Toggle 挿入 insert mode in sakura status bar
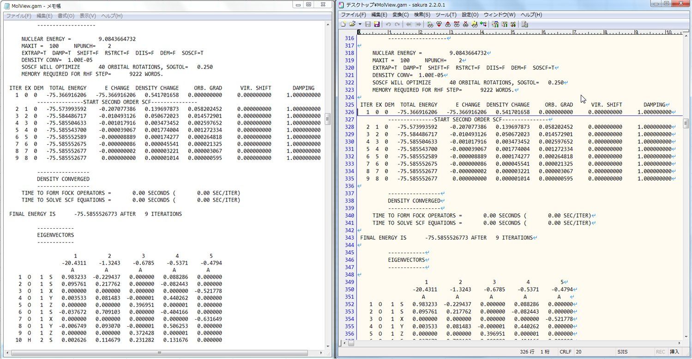 [674, 352]
